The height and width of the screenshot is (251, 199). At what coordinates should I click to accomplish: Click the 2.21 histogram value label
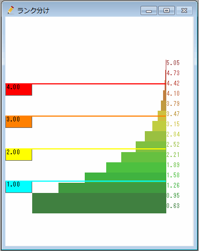point(173,155)
